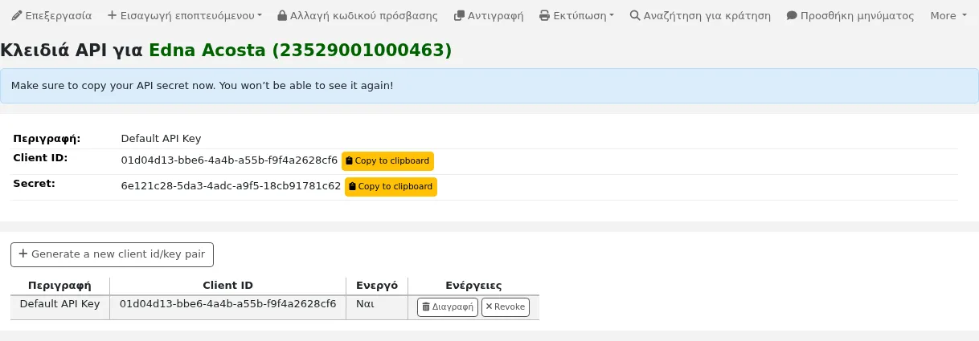Copy the Client ID to clipboard
The height and width of the screenshot is (341, 979).
click(387, 160)
